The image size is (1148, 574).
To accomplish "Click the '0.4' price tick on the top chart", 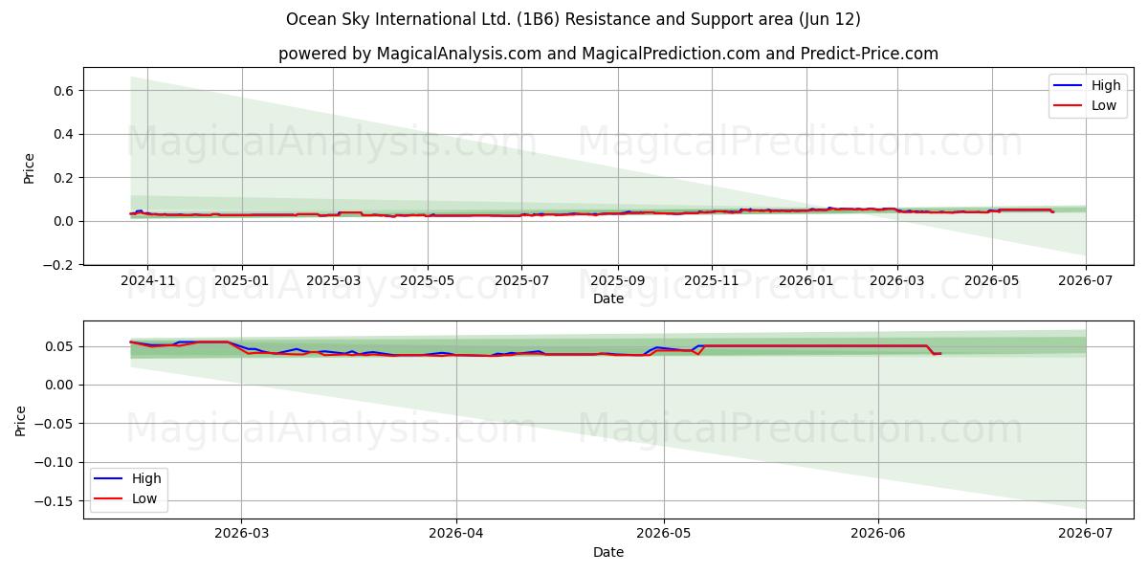I will coord(66,134).
